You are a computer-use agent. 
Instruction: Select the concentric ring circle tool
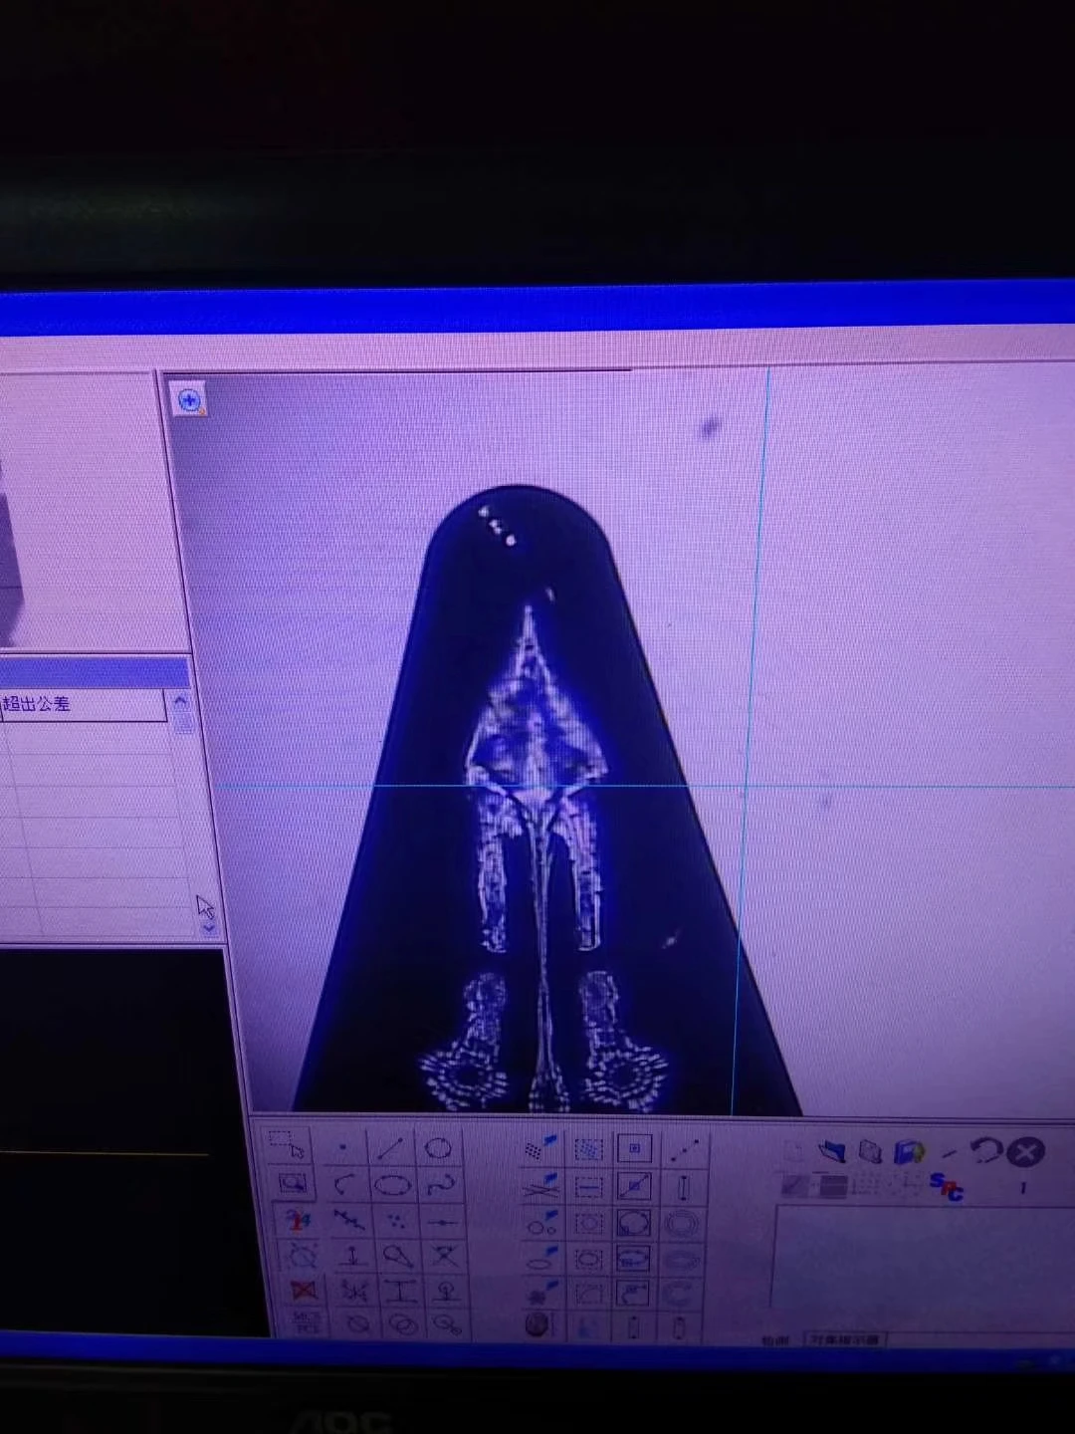[x=681, y=1223]
